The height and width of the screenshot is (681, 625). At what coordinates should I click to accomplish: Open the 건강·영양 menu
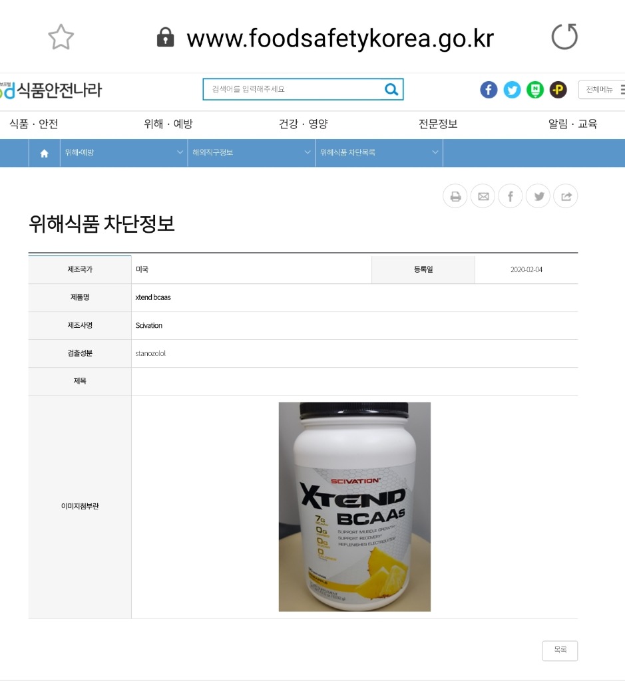tap(304, 124)
